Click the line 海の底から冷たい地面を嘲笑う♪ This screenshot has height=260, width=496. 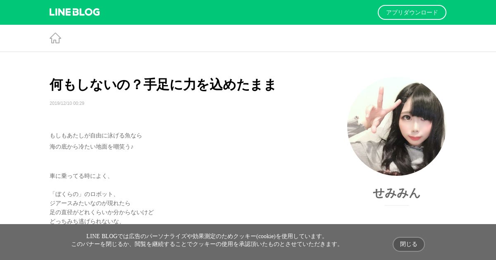click(92, 147)
